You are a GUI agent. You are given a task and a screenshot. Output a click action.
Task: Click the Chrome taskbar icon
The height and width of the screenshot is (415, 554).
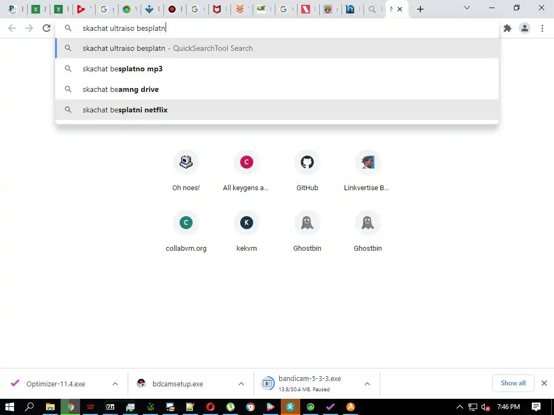pos(71,407)
